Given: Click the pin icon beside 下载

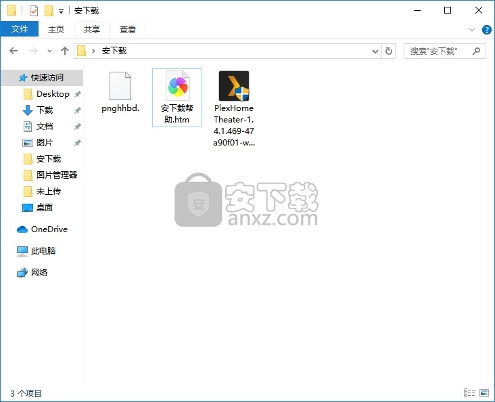Looking at the screenshot, I should pyautogui.click(x=77, y=110).
